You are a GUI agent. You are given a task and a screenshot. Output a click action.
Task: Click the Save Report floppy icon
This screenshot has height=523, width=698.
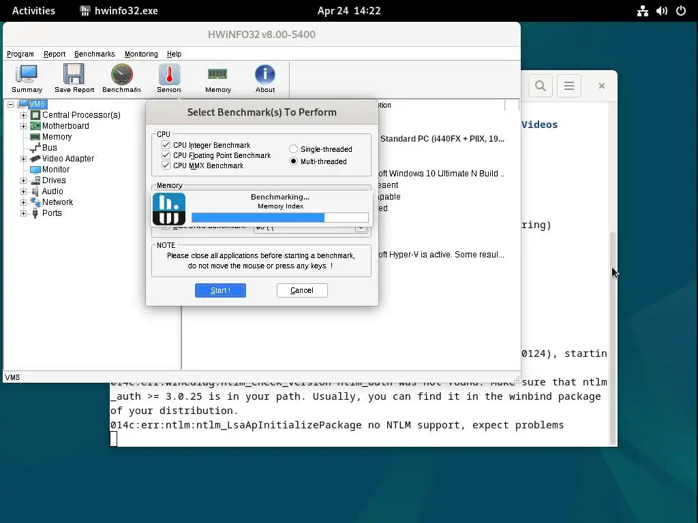tap(74, 74)
